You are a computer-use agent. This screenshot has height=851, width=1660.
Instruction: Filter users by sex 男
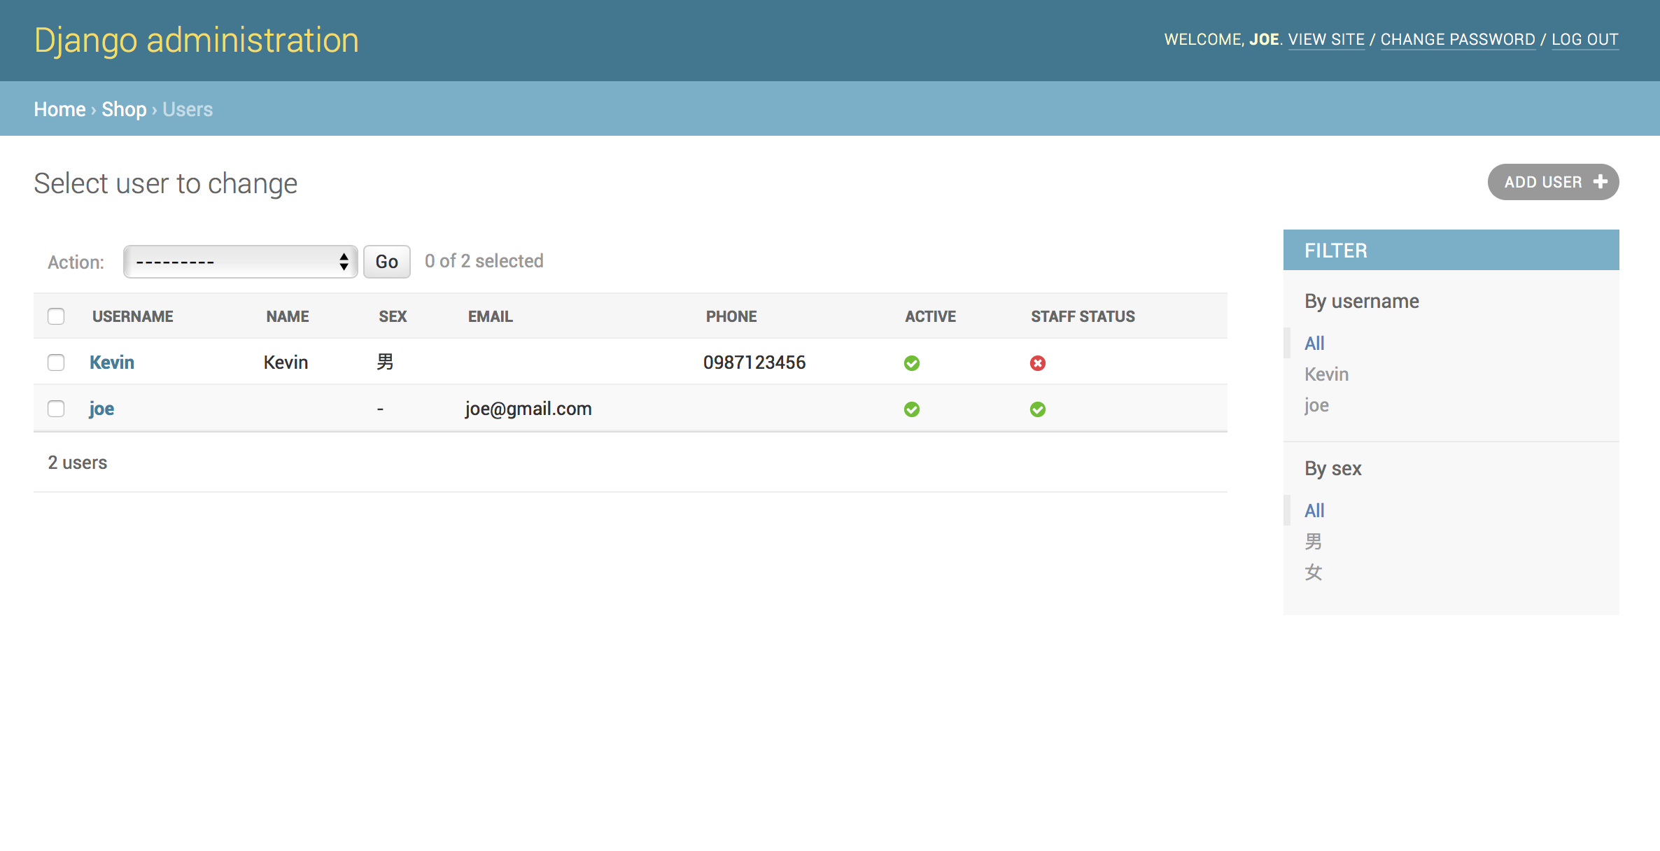pos(1313,542)
